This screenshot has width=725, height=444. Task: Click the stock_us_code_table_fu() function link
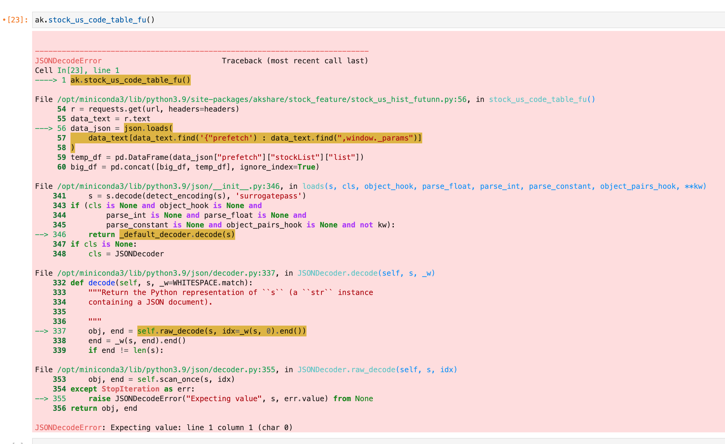pos(541,99)
